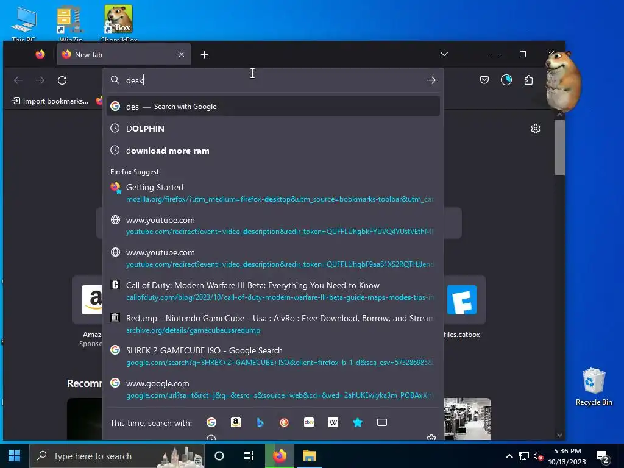The width and height of the screenshot is (624, 468).
Task: Click the network icon in system tray
Action: click(x=523, y=456)
